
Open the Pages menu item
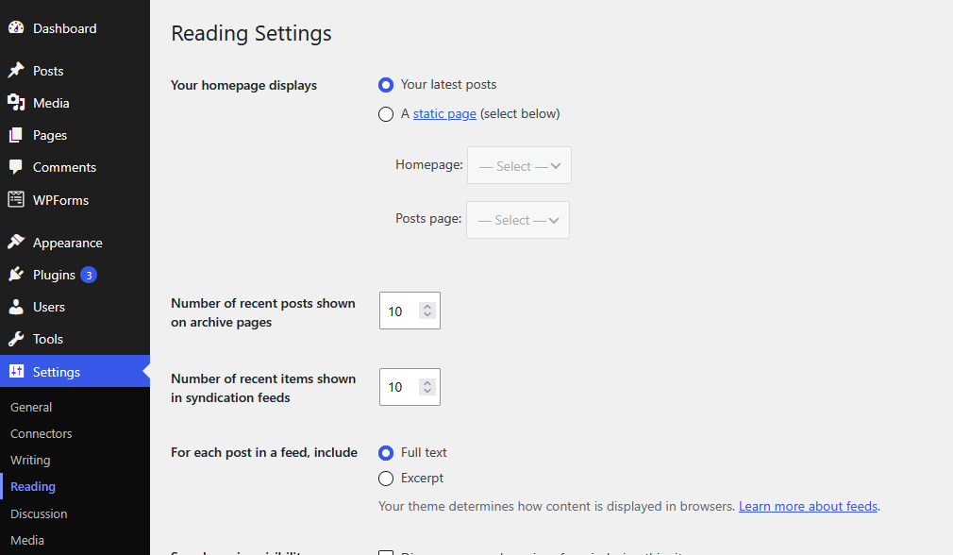click(75, 135)
